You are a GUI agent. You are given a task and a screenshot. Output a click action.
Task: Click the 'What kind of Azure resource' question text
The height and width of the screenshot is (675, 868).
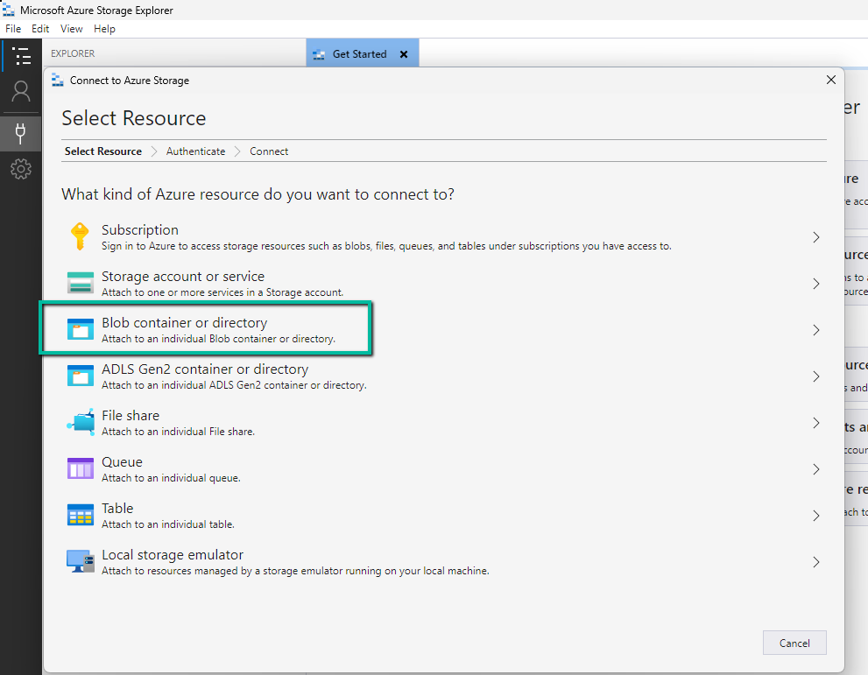[x=258, y=194]
